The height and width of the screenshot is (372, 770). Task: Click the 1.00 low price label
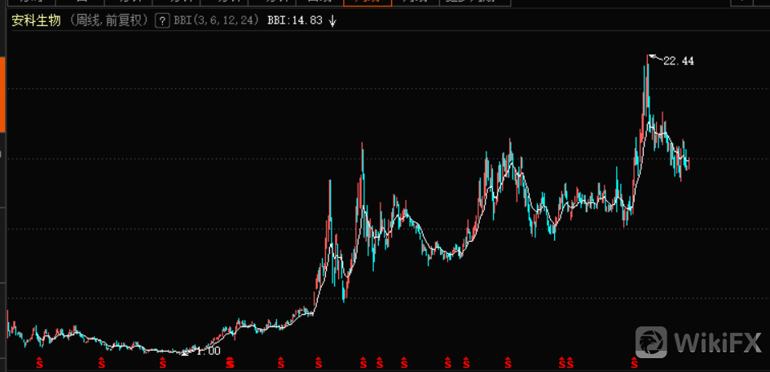(x=209, y=351)
